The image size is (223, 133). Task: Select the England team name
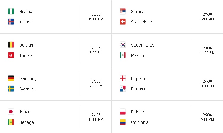139,78
